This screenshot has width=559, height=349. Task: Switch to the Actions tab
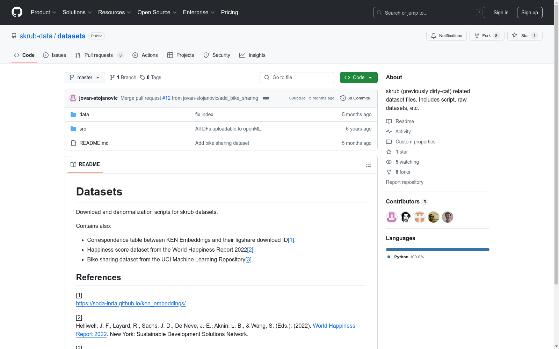pyautogui.click(x=145, y=55)
